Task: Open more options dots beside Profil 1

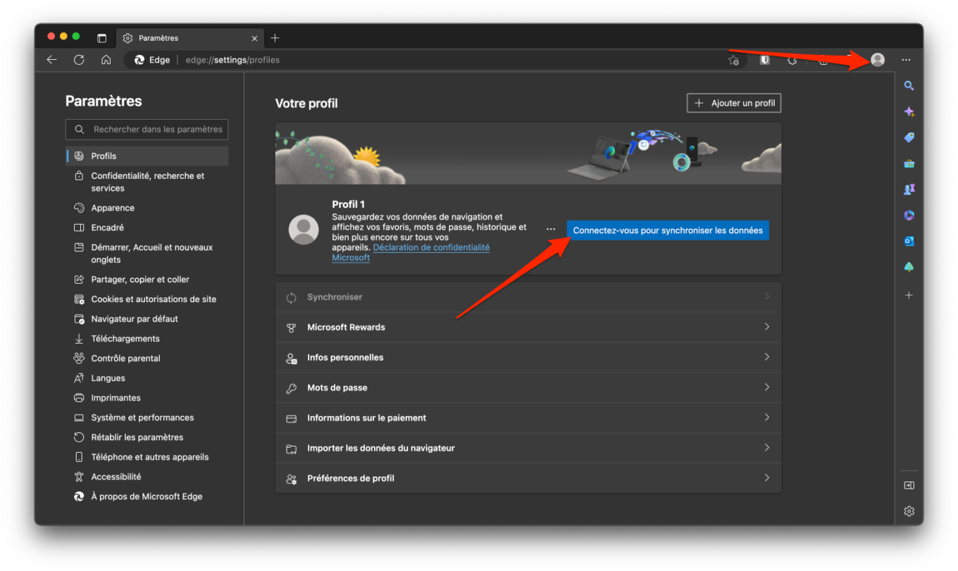Action: point(551,230)
